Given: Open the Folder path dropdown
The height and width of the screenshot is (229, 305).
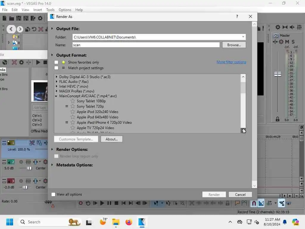Looking at the screenshot, I should tap(243, 37).
